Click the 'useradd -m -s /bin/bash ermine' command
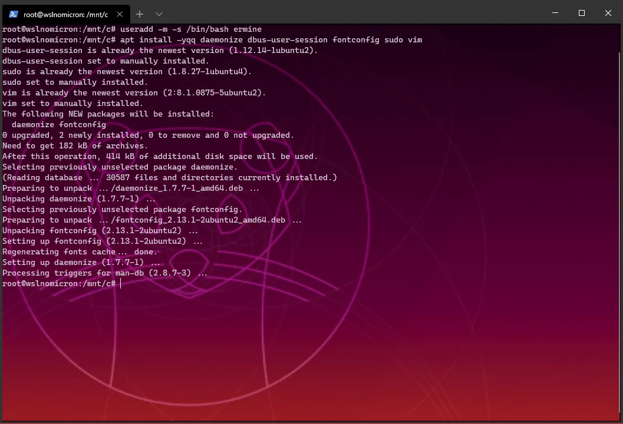The height and width of the screenshot is (424, 623). tap(190, 29)
